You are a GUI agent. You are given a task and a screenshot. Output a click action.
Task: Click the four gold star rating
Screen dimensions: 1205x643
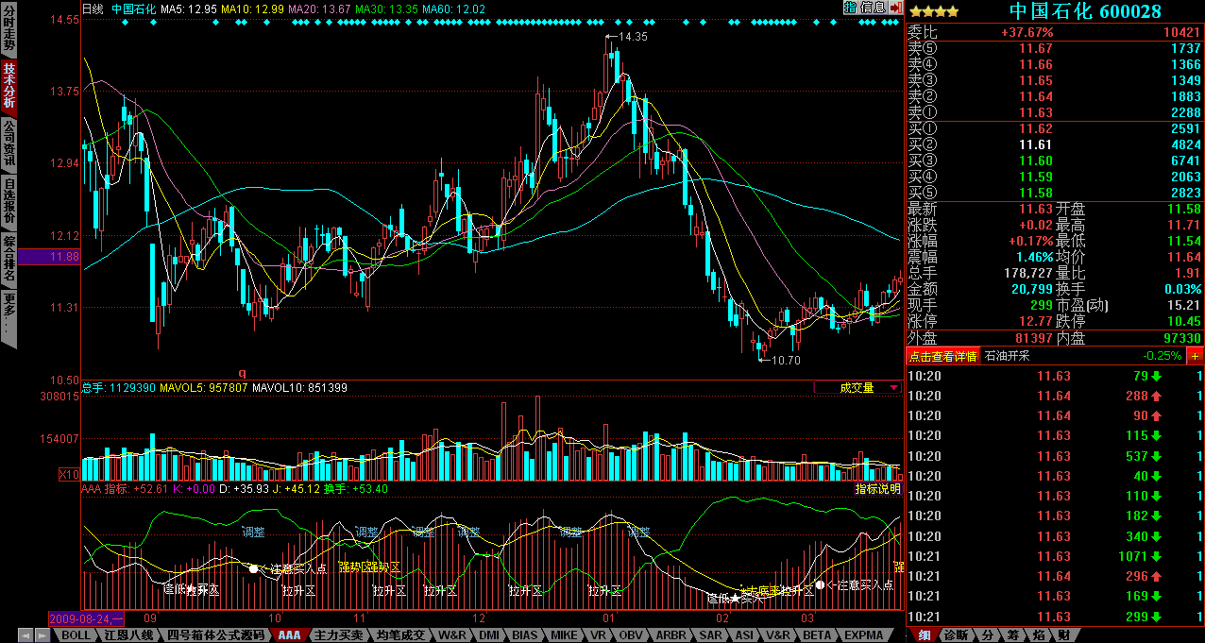934,12
